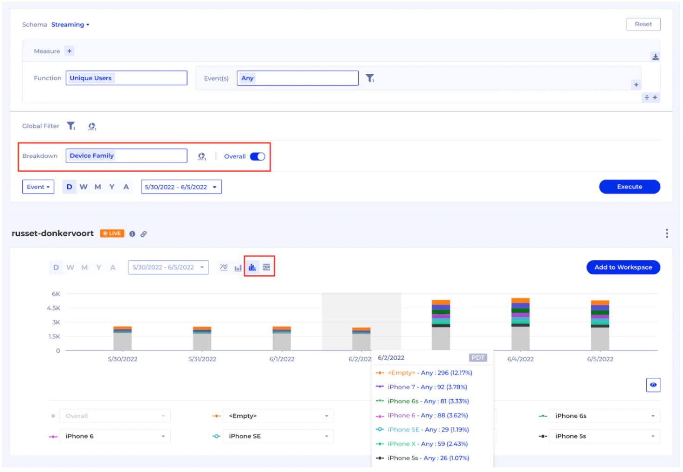Viewport: 683px width, 472px height.
Task: Switch to the bar chart view icon
Action: [x=238, y=267]
